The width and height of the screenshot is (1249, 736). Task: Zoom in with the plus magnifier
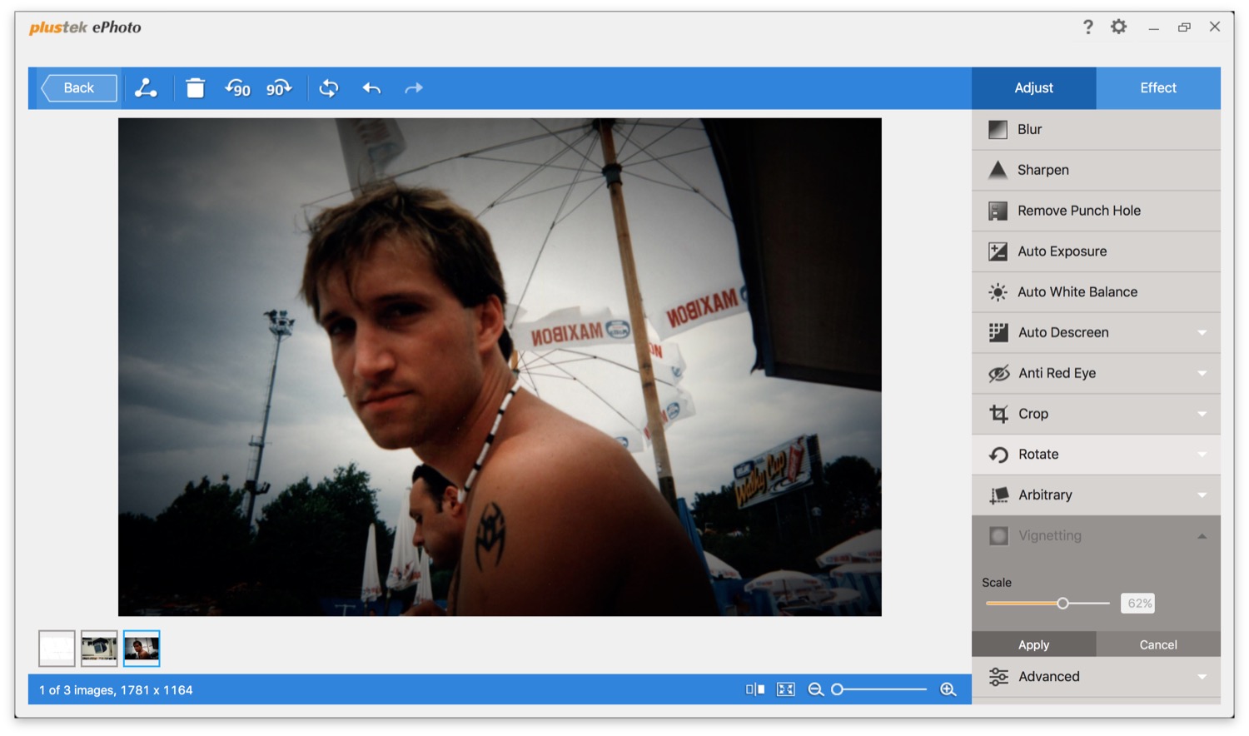click(x=948, y=689)
